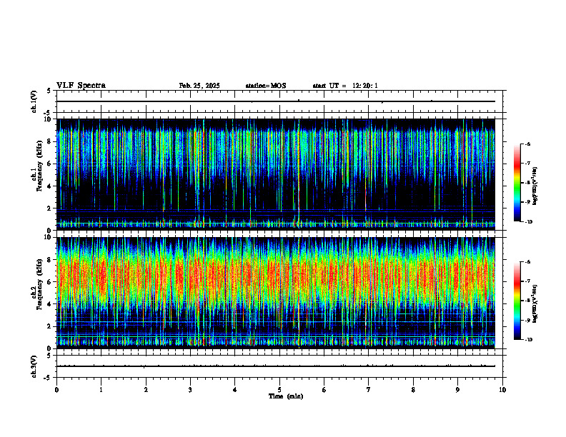566x437 pixels.
Task: Click time axis tick label "9"
Action: (x=457, y=390)
